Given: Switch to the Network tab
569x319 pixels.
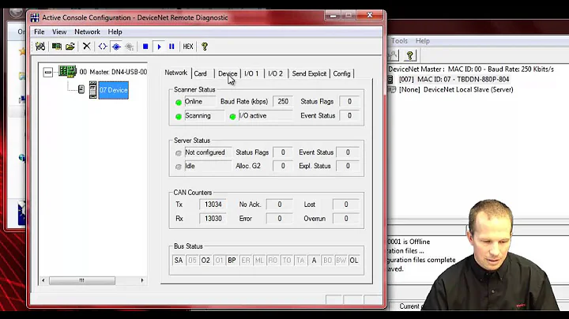Looking at the screenshot, I should click(x=176, y=73).
